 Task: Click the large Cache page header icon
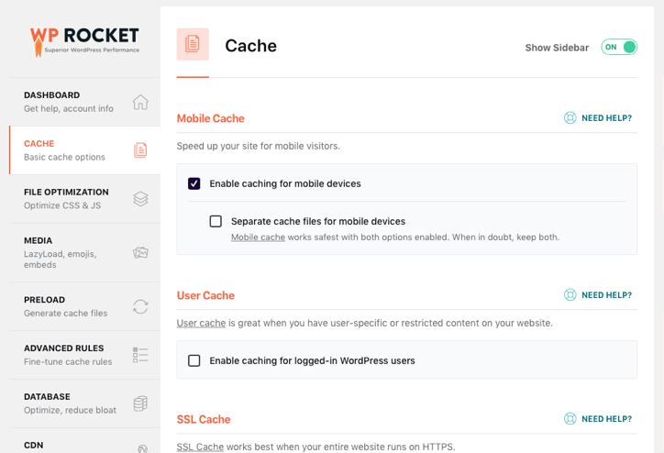click(x=193, y=44)
